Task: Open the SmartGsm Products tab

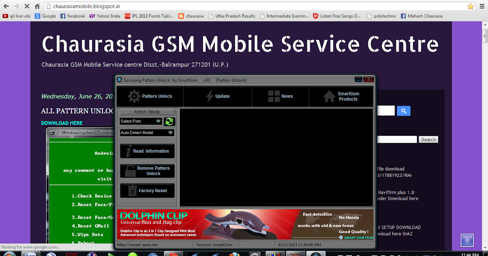Action: coord(341,96)
